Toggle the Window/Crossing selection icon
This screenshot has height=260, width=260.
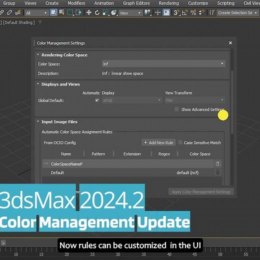[78, 12]
